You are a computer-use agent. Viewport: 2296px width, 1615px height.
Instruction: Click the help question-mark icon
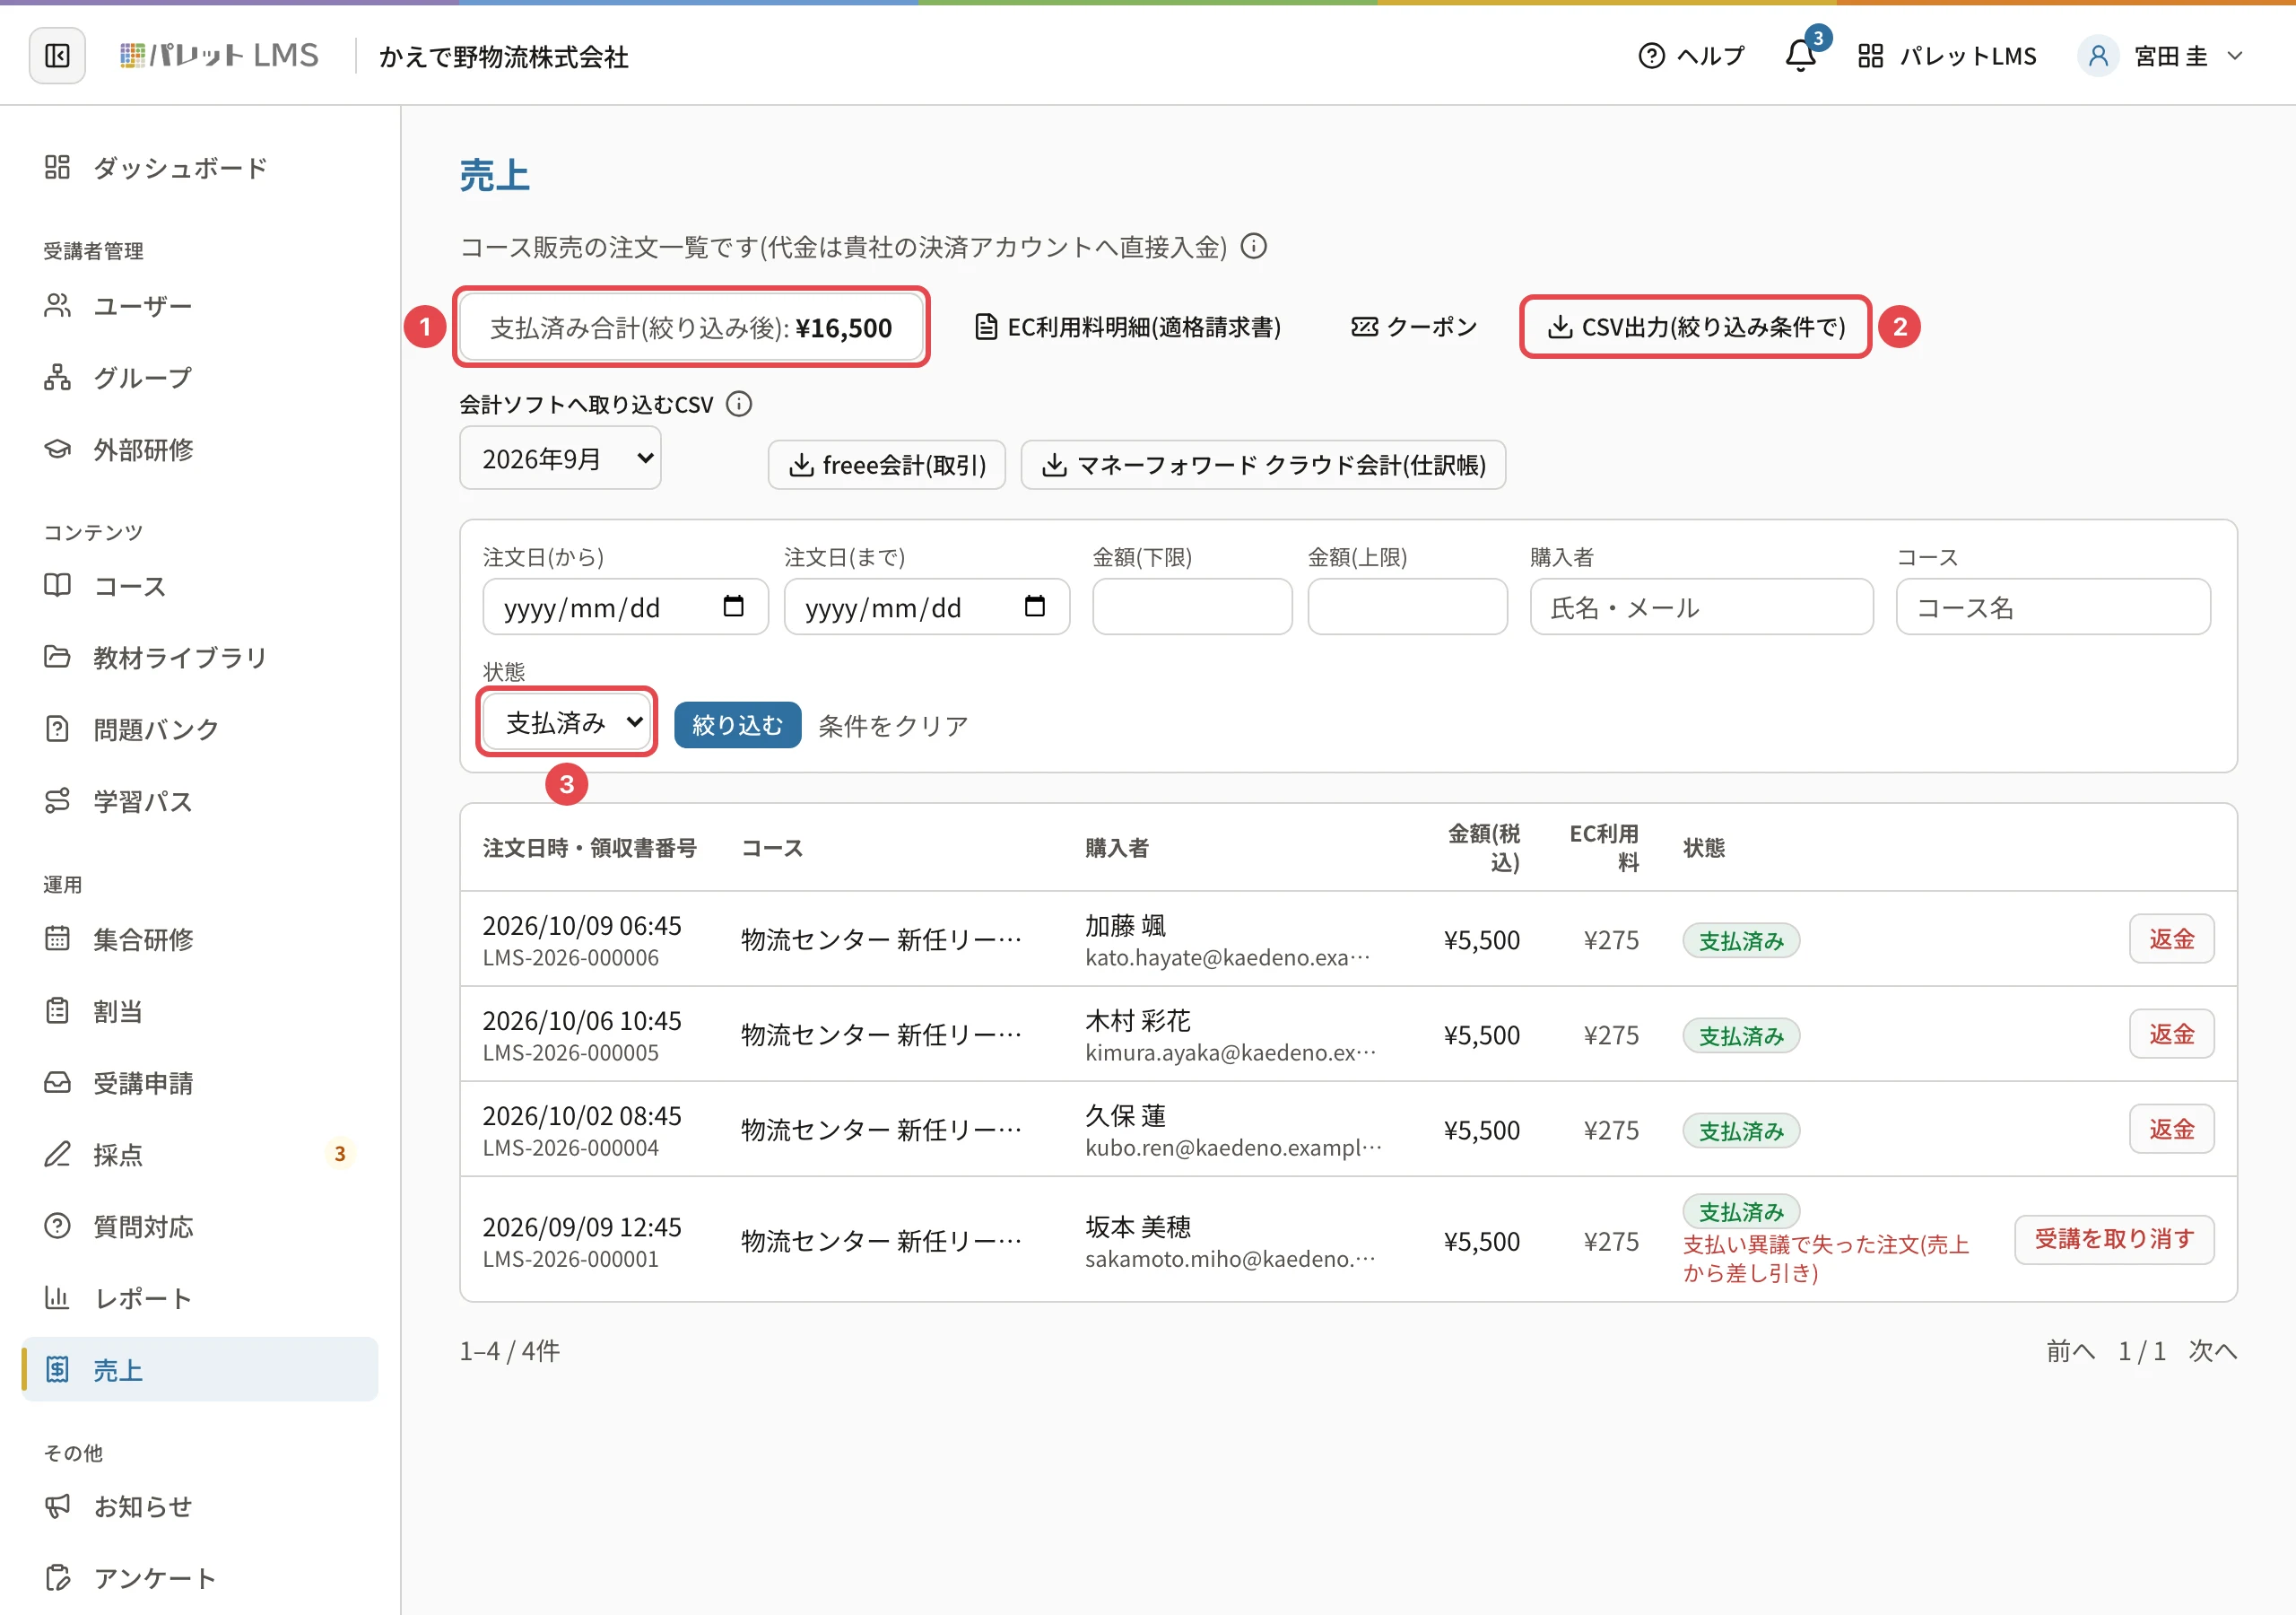click(1651, 56)
